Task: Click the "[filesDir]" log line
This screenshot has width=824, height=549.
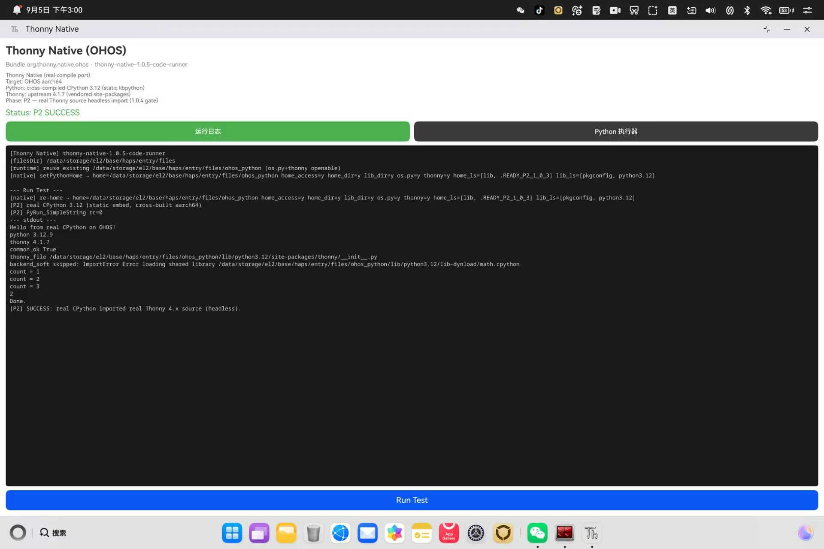Action: 92,161
